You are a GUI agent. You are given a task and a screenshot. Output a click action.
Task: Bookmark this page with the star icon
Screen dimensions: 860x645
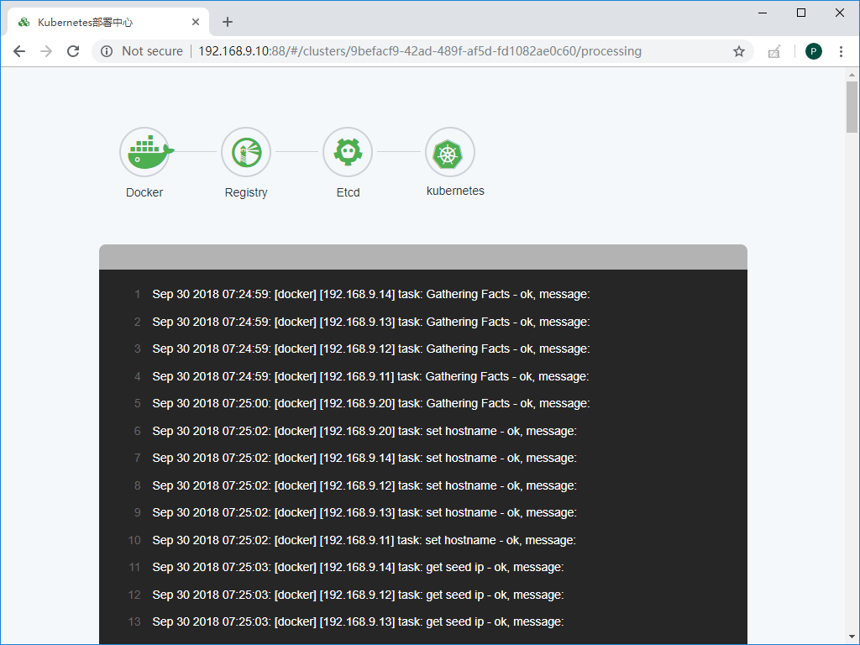(739, 51)
